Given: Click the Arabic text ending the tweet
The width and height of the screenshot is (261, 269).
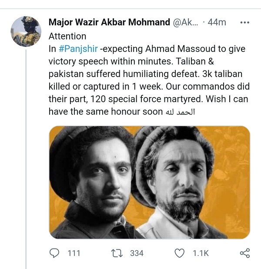Looking at the screenshot, I should coord(180,111).
